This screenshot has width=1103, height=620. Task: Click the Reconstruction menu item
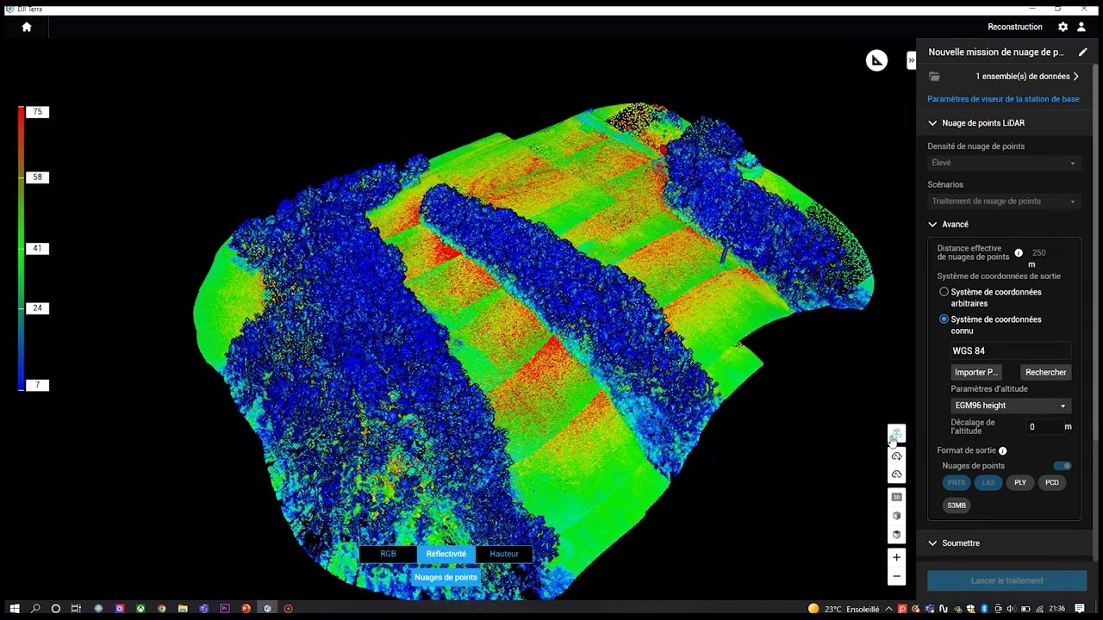[1015, 27]
